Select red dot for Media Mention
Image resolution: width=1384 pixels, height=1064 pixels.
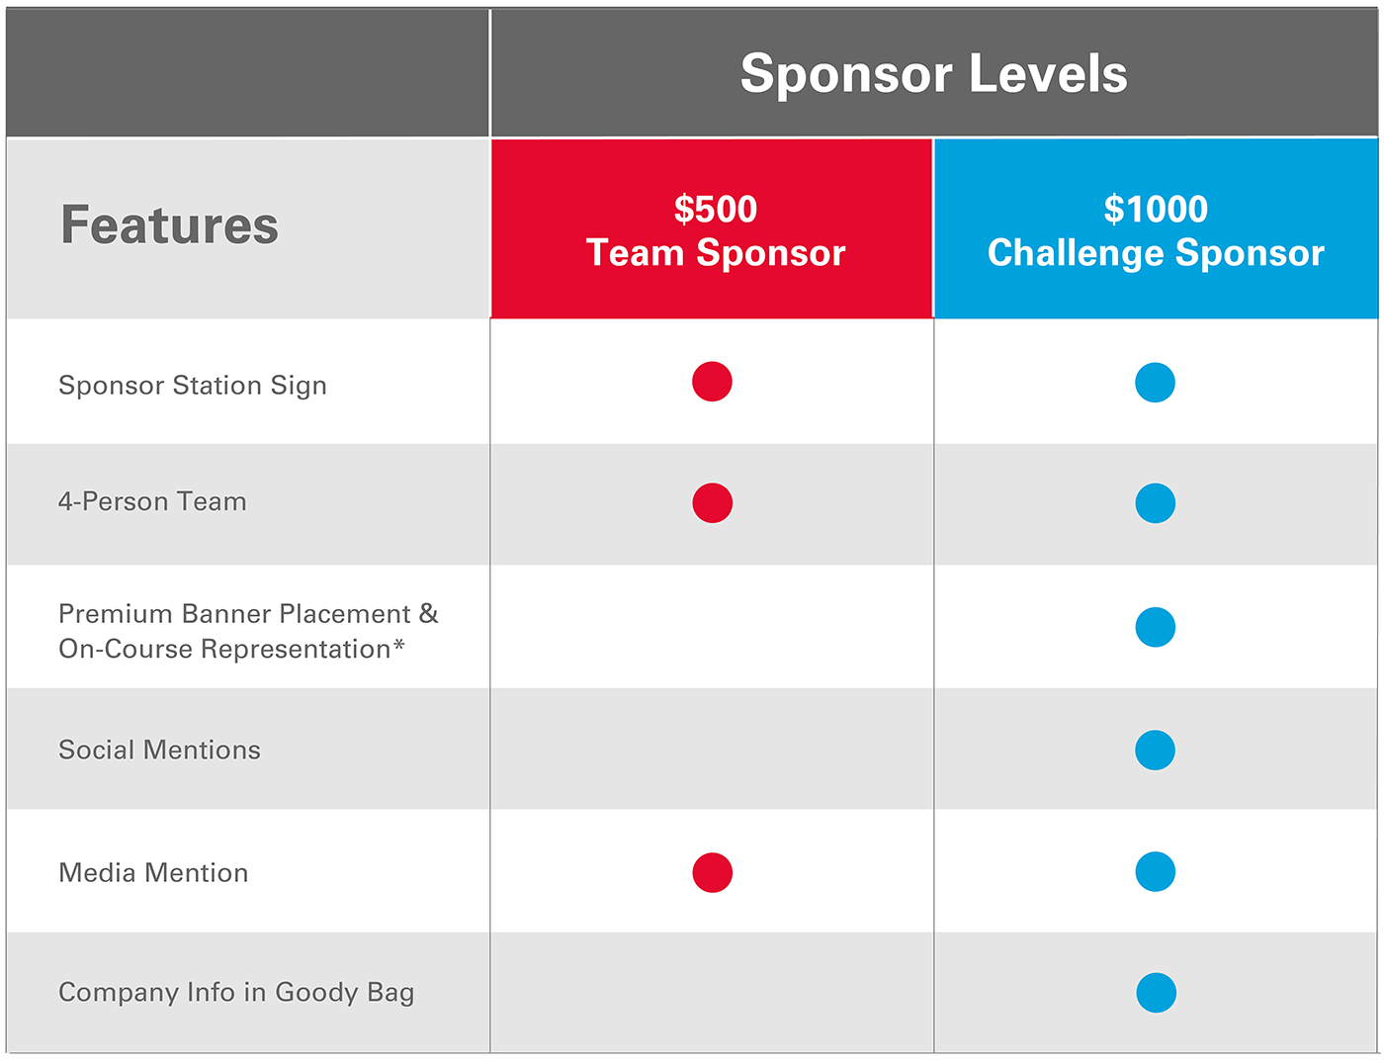point(712,872)
